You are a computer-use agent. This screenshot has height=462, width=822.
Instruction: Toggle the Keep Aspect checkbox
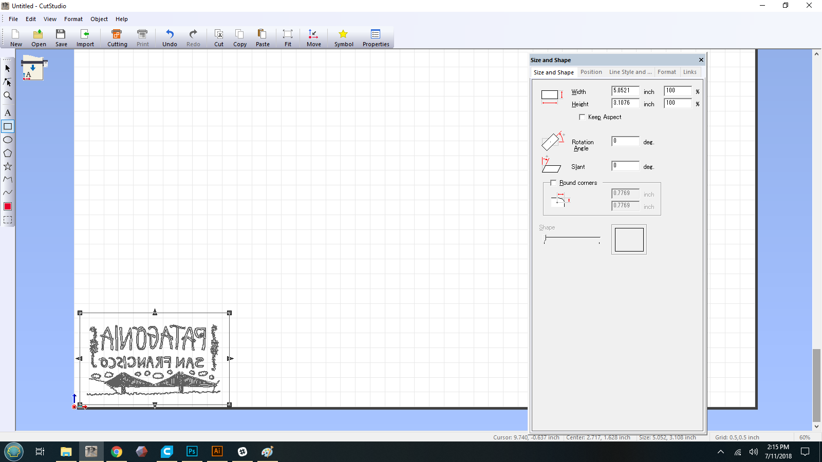pos(582,117)
